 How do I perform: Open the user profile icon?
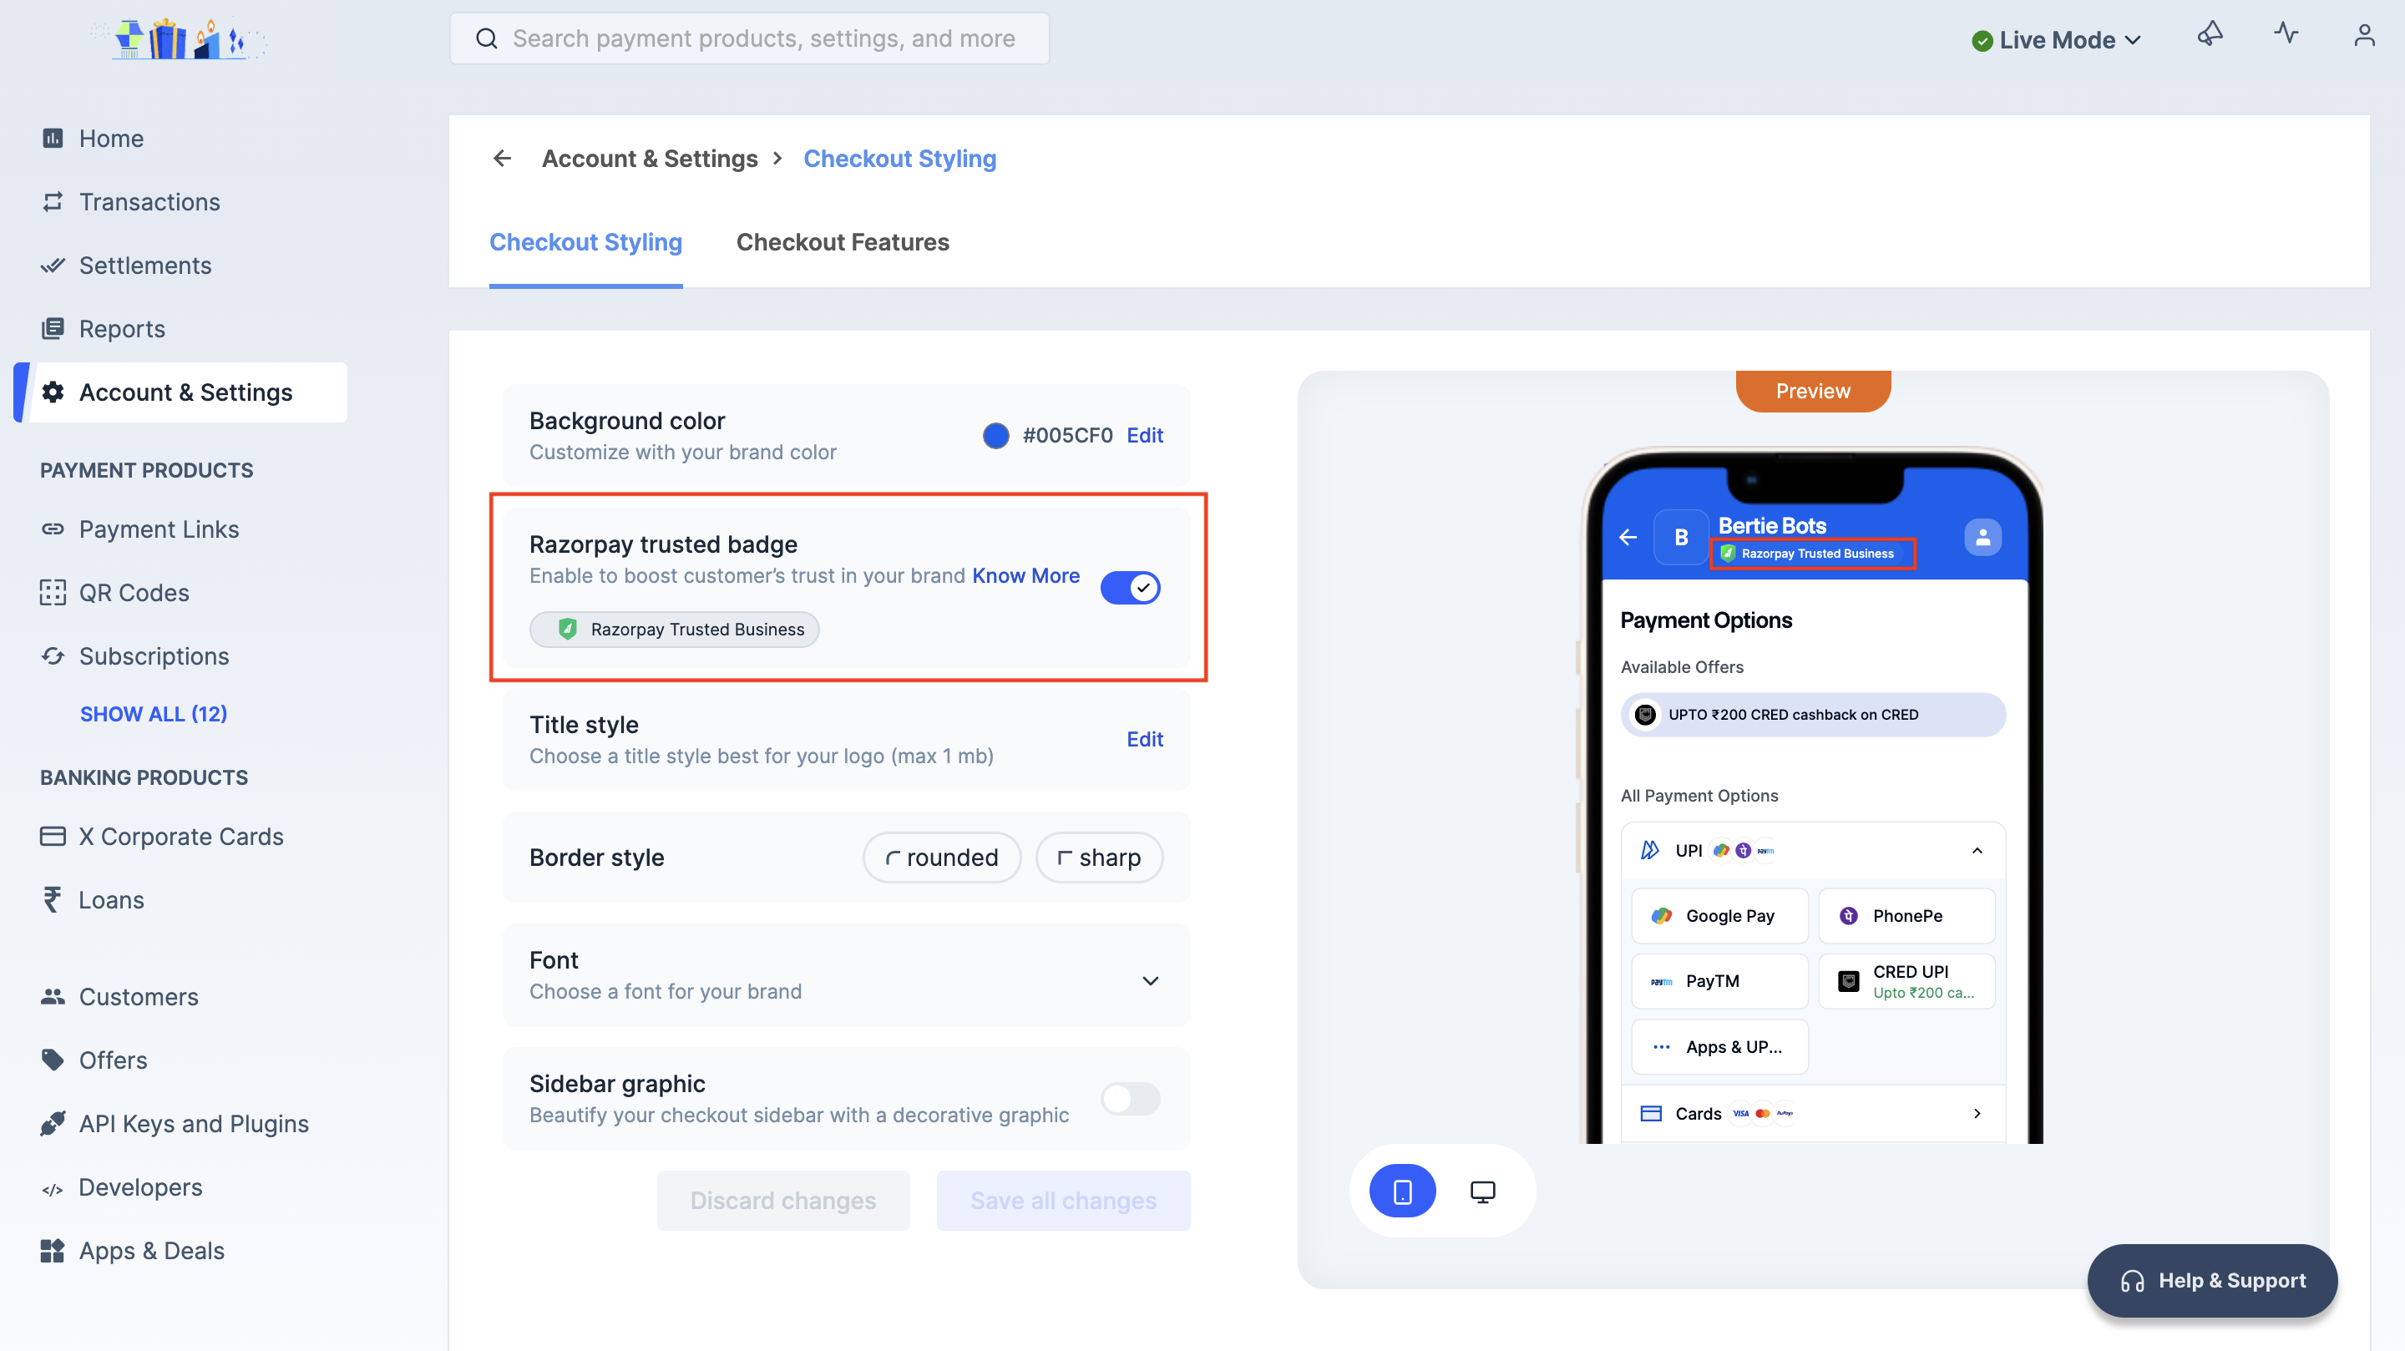(x=2364, y=35)
